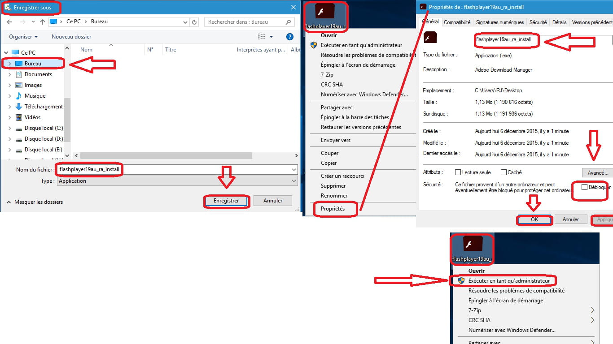Click the Disque local (C:) drive icon
This screenshot has height=344, width=613.
pyautogui.click(x=19, y=129)
